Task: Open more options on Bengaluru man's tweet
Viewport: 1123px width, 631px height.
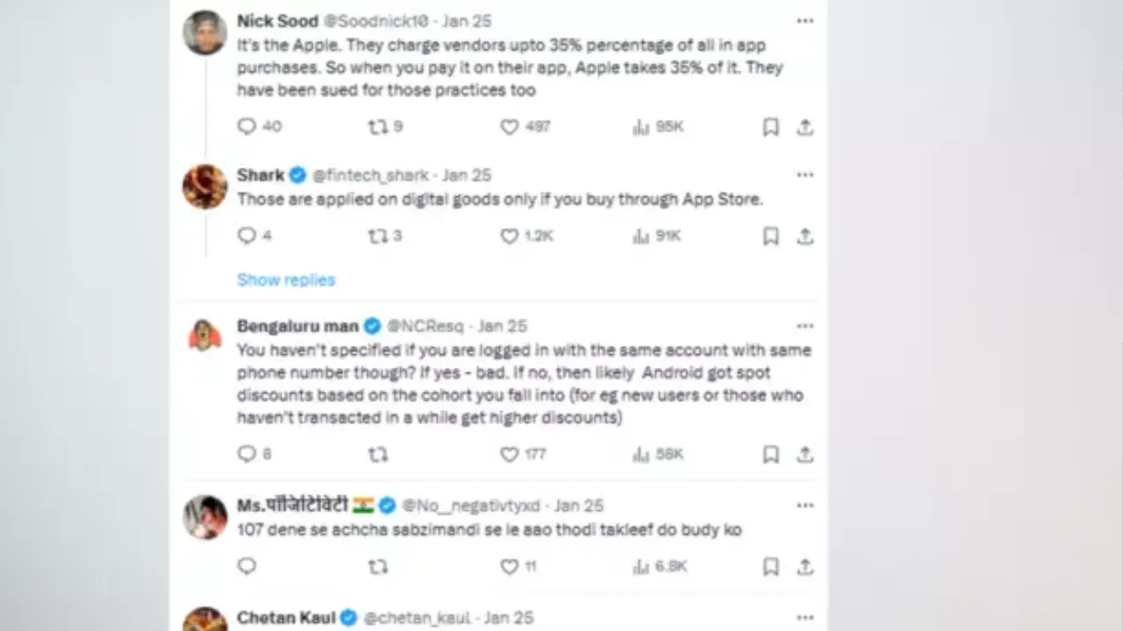Action: coord(805,326)
